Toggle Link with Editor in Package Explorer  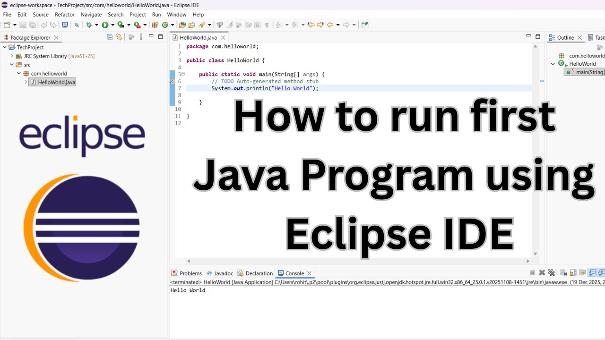pyautogui.click(x=119, y=37)
